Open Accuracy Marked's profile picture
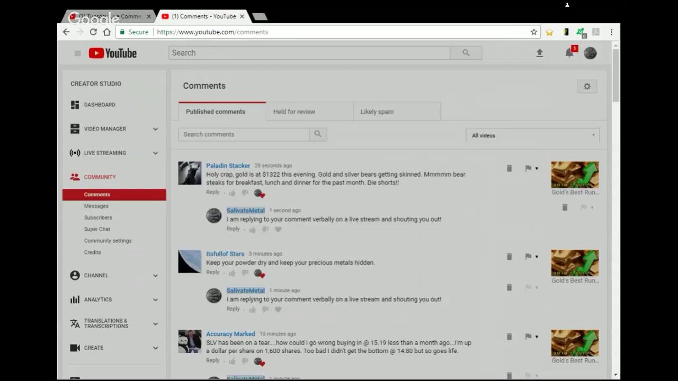 point(190,341)
